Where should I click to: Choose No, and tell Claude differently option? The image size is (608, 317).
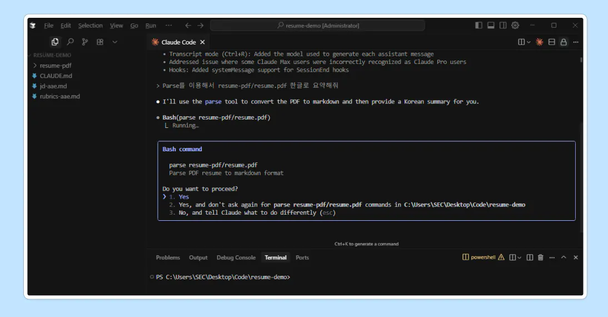252,212
